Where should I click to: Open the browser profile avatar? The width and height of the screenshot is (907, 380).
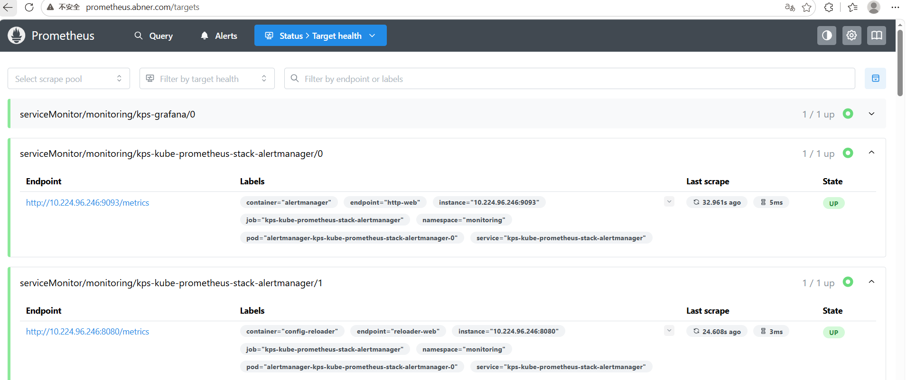pyautogui.click(x=874, y=7)
